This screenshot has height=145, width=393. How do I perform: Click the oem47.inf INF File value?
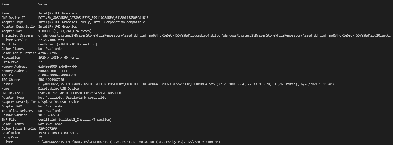68,44
